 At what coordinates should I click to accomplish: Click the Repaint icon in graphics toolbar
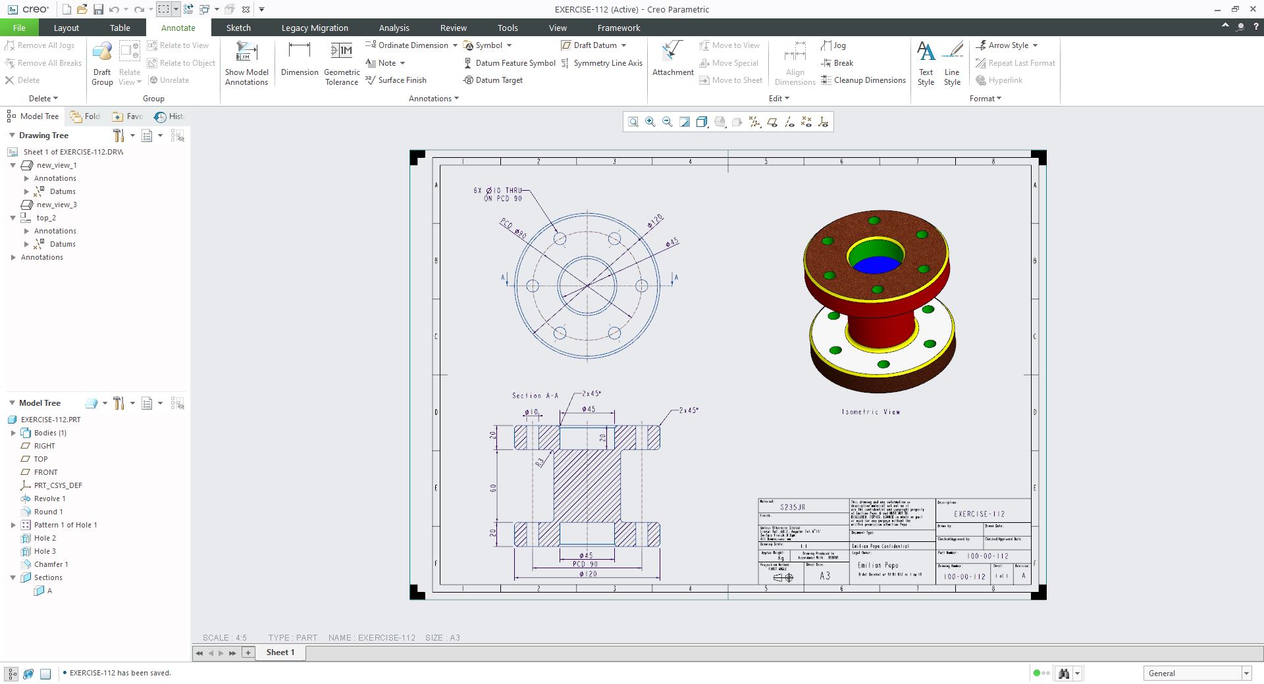pos(685,122)
